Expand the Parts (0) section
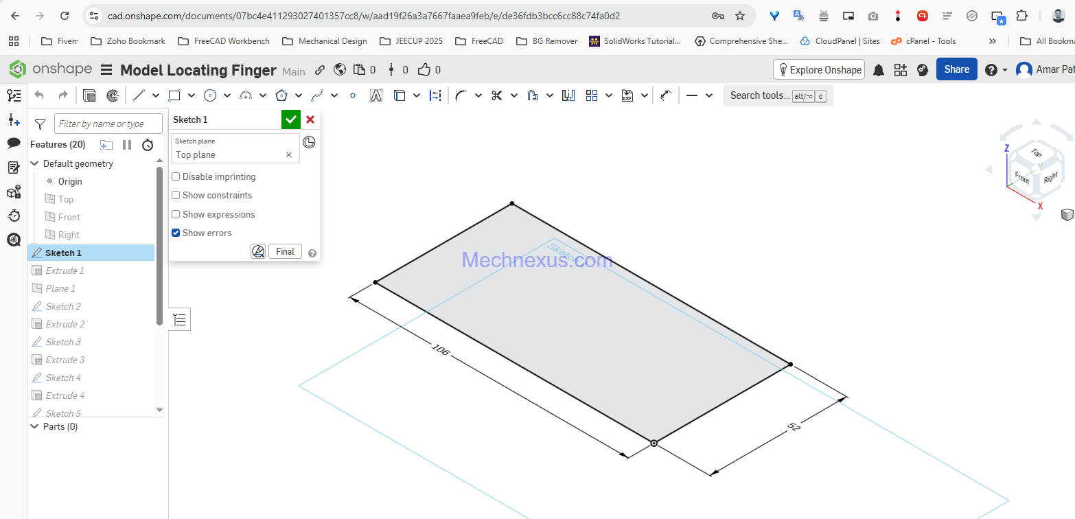 point(35,426)
